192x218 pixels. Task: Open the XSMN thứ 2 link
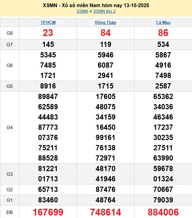[x=104, y=11]
